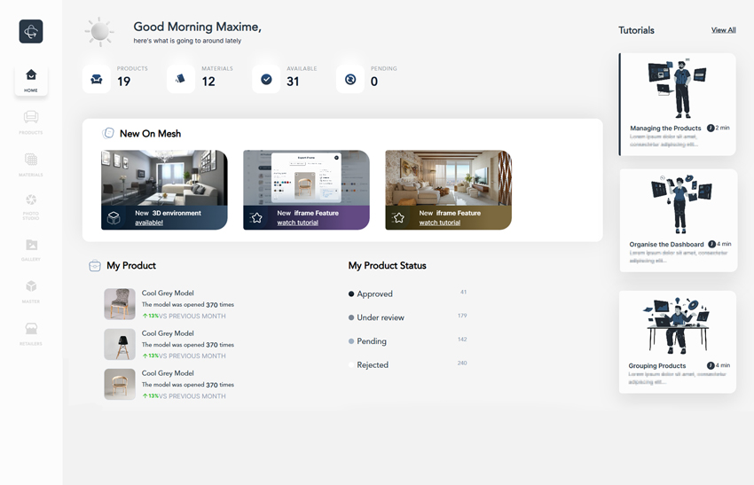Click the Approved status row
The image size is (754, 485).
click(x=408, y=293)
